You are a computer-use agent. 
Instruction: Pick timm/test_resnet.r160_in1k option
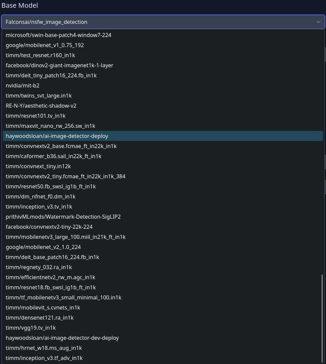tap(163, 55)
